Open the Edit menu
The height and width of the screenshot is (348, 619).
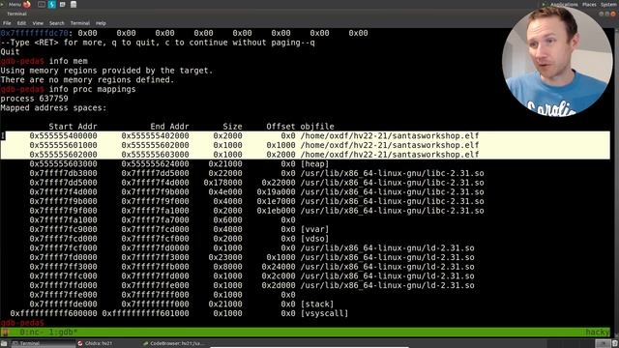tap(21, 23)
